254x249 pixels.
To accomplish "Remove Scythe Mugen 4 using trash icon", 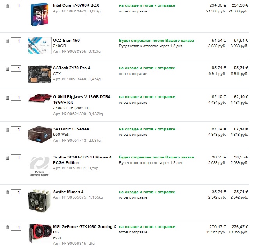I will point(7,193).
